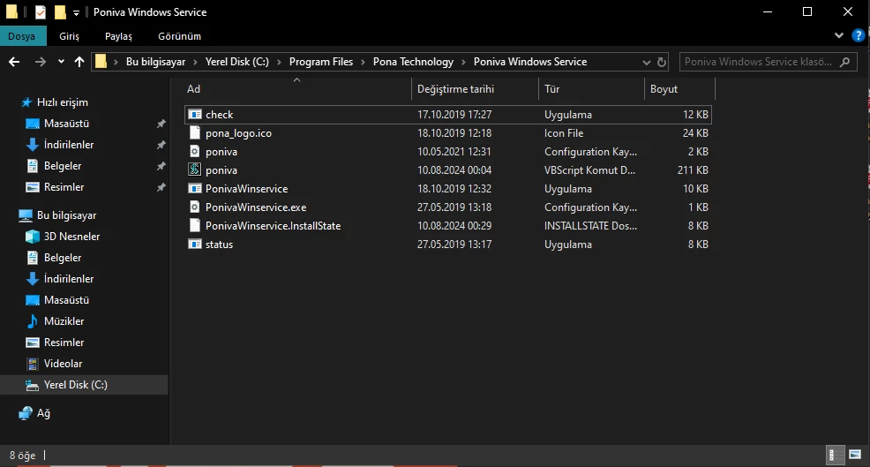Click date 10.05.2021 12:31 cell
This screenshot has width=870, height=467.
pyautogui.click(x=454, y=152)
